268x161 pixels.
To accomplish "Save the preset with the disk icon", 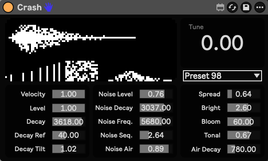I will (x=246, y=7).
